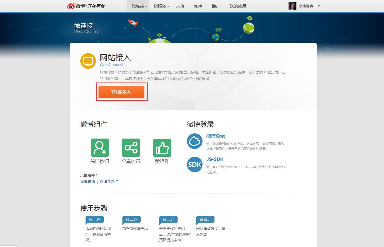Click the 赞组件 label text
This screenshot has width=384, height=247.
tap(162, 161)
